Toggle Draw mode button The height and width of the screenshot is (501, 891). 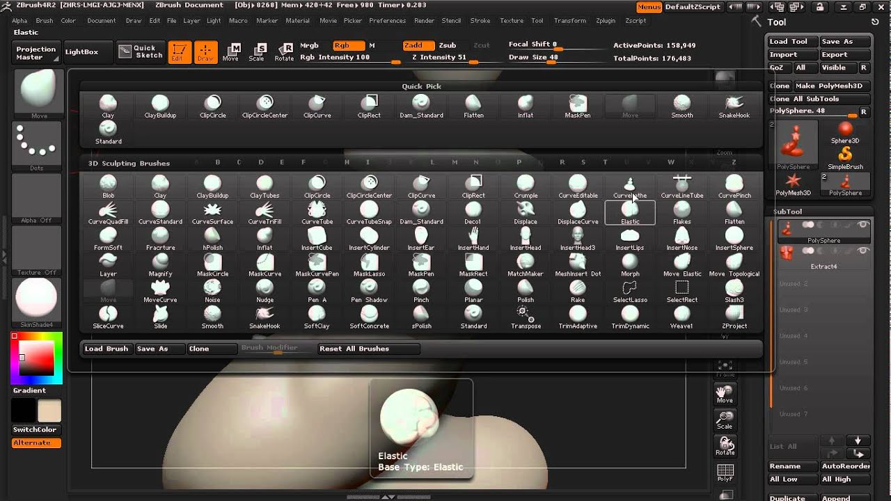205,52
